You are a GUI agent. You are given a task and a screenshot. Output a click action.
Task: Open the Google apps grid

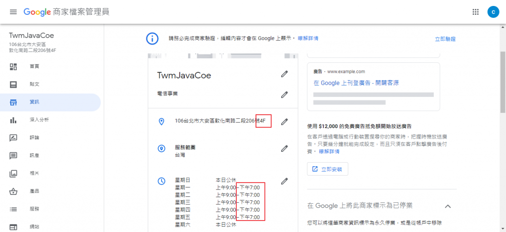[x=475, y=12]
